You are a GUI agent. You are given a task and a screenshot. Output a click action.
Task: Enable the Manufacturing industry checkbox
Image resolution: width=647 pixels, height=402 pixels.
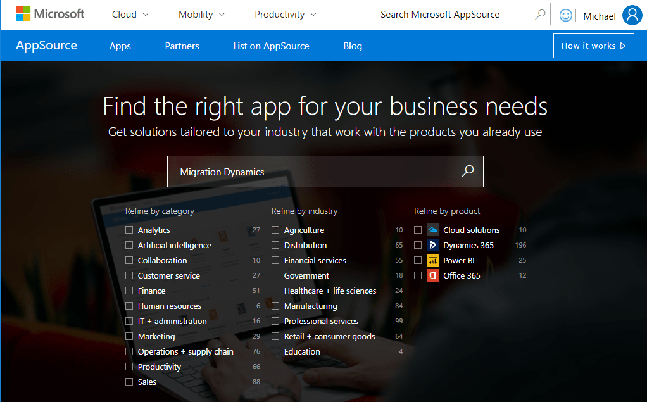275,306
